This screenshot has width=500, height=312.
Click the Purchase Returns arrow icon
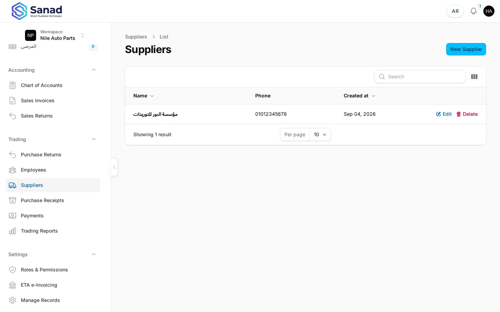coord(12,155)
